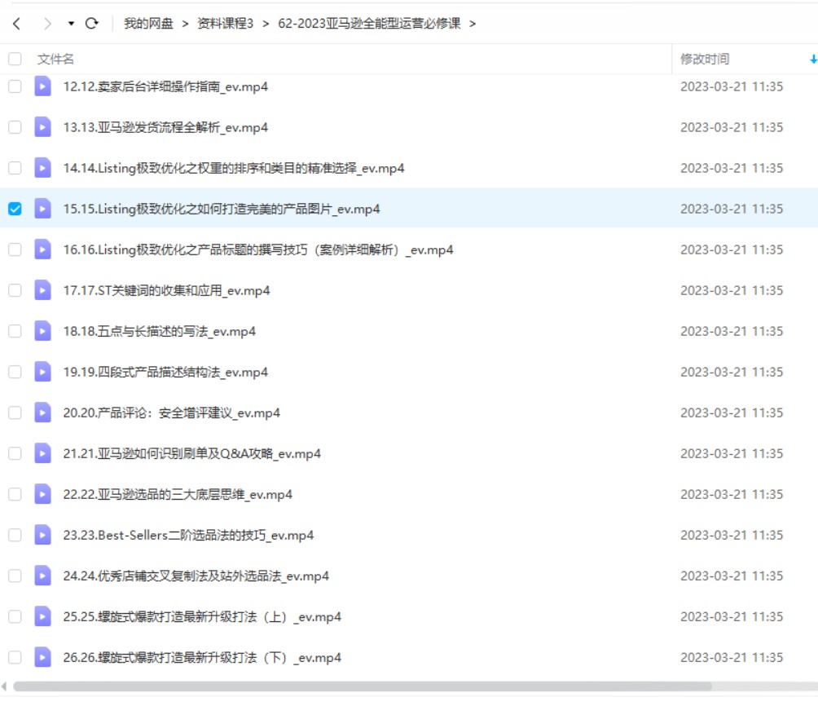Viewport: 818px width, 706px height.
Task: Open 62-2023亚马逊全能型运营必修课 breadcrumb
Action: [369, 24]
